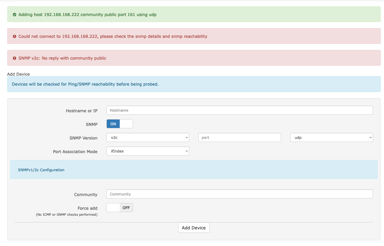Click the exclamation icon beside SNMP v2c error
384x246 pixels.
click(15, 58)
